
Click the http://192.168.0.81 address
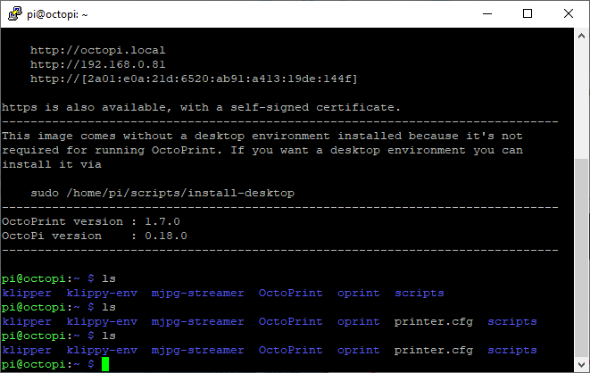98,64
